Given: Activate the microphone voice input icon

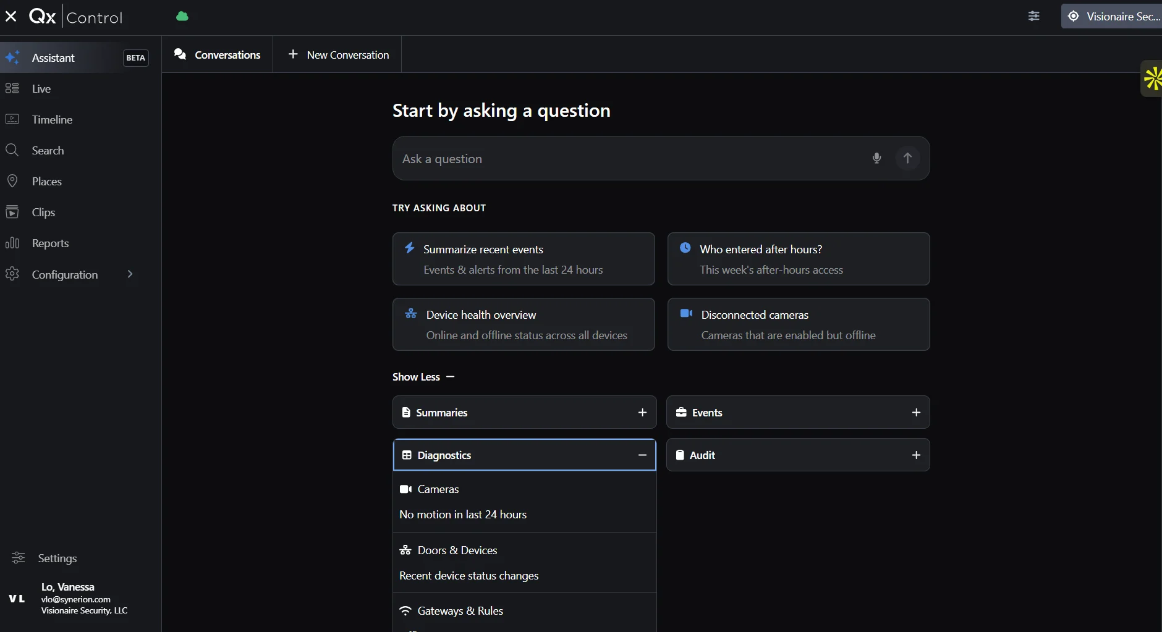Looking at the screenshot, I should click(x=876, y=158).
